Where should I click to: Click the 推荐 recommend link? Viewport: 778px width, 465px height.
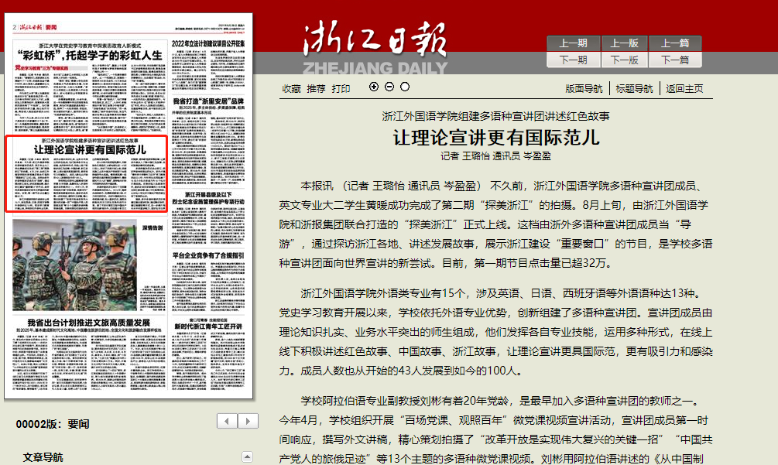pyautogui.click(x=316, y=88)
